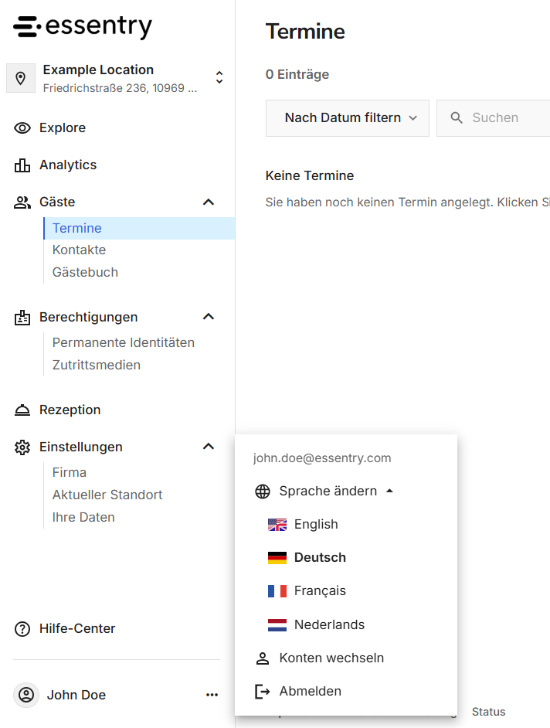Click the Konten wechseln person icon

263,658
